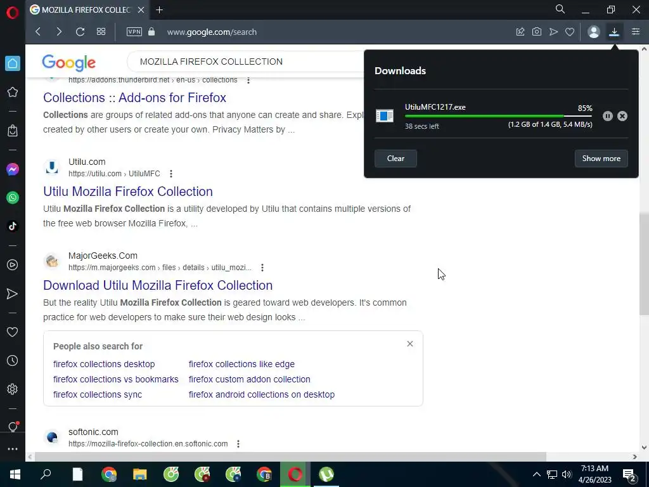Open the profile account icon
This screenshot has width=649, height=487.
tap(593, 32)
